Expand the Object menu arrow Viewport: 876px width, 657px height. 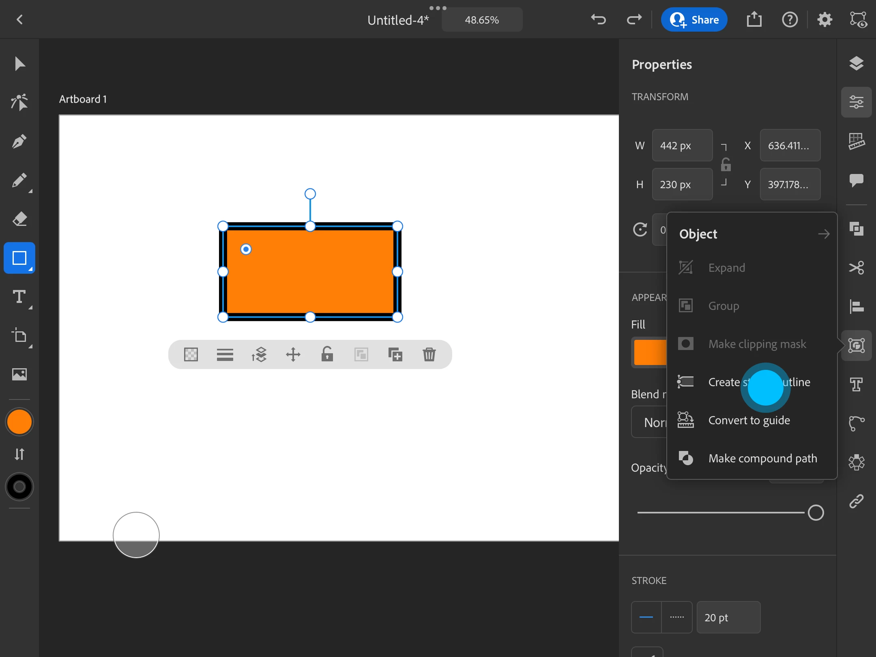coord(824,234)
